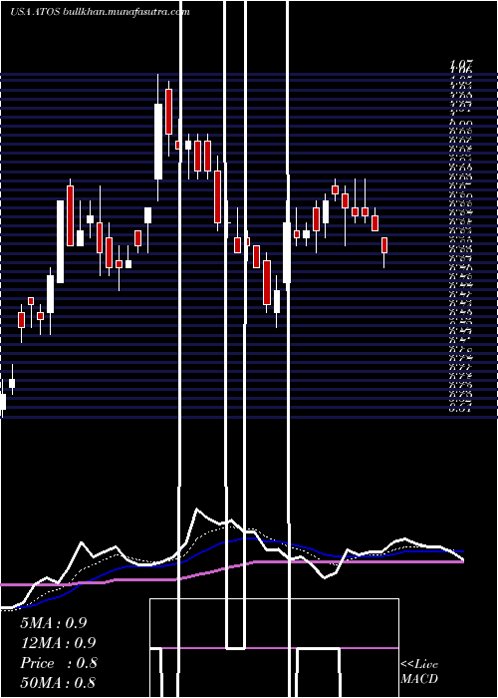Screen dimensions: 498x698
Task: Click the USA ATOS bullkhan.munafasutra.com chart title
Action: point(100,12)
